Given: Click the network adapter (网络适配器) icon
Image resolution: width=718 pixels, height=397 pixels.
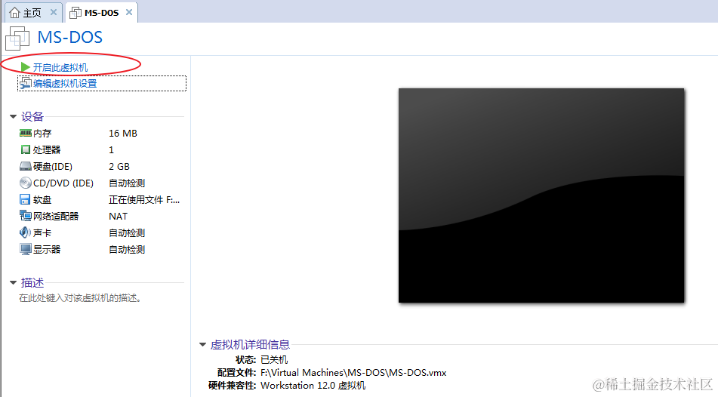Looking at the screenshot, I should point(26,216).
